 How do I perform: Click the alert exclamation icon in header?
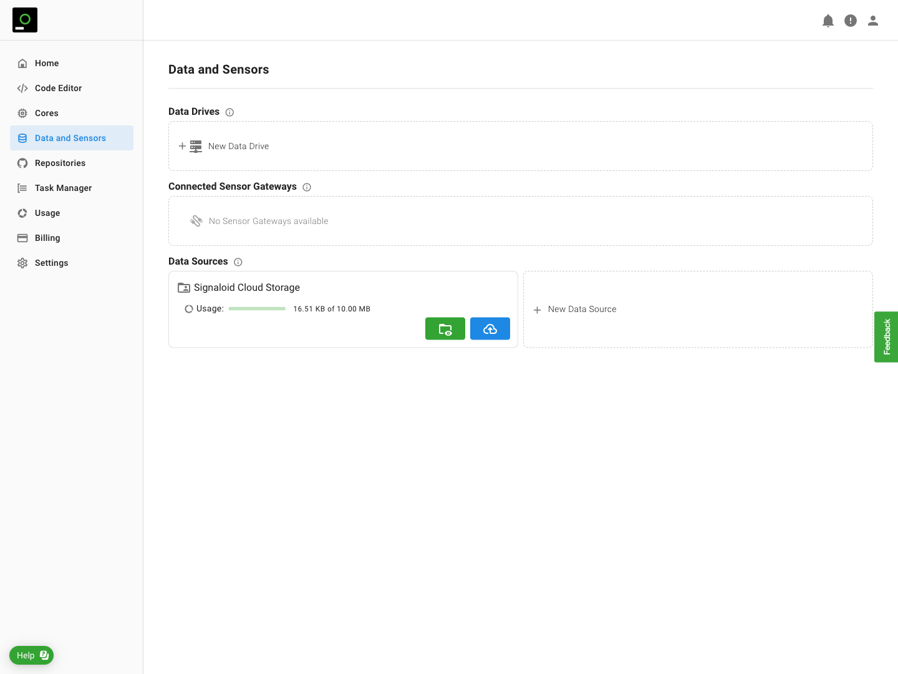(851, 21)
